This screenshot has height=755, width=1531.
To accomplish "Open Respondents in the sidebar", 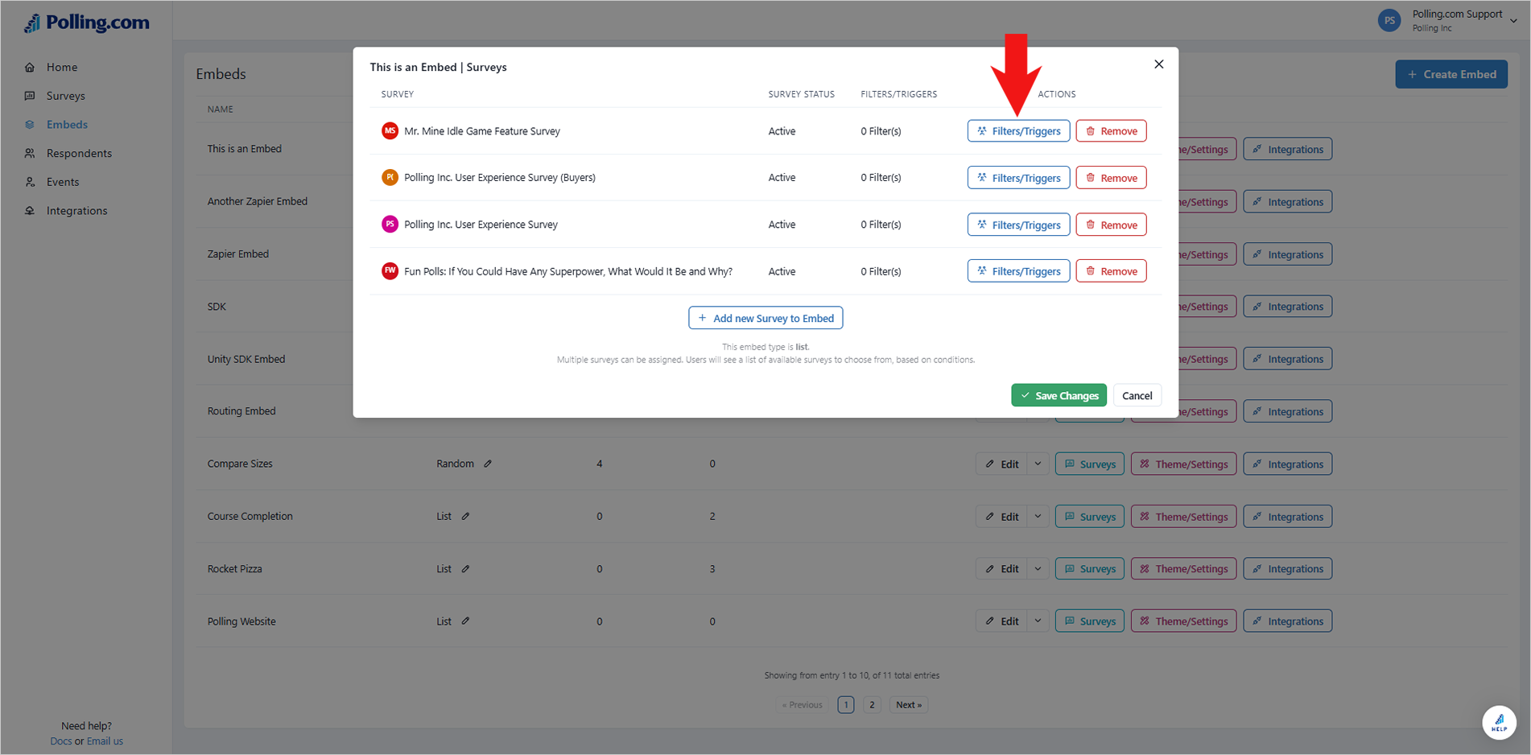I will 79,153.
